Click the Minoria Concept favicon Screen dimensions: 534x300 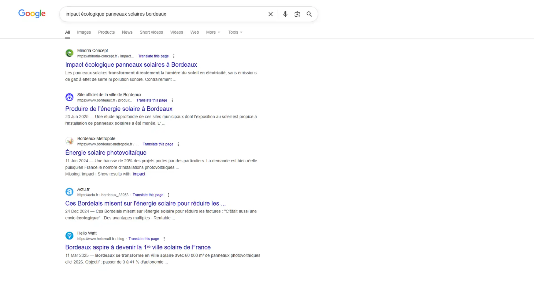click(69, 53)
